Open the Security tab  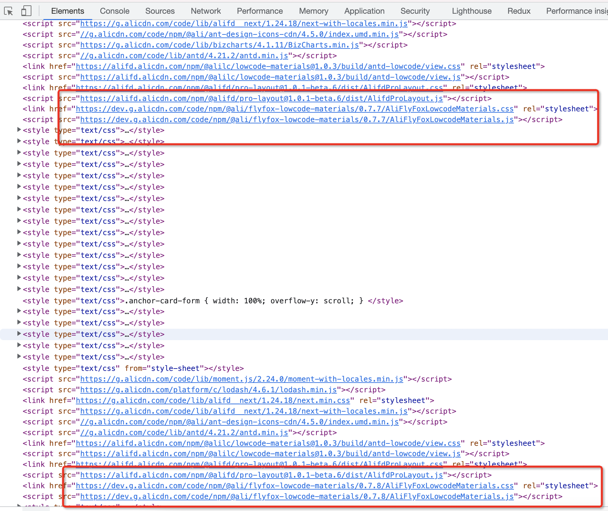(415, 11)
